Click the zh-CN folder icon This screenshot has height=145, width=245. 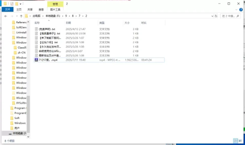(x=15, y=53)
